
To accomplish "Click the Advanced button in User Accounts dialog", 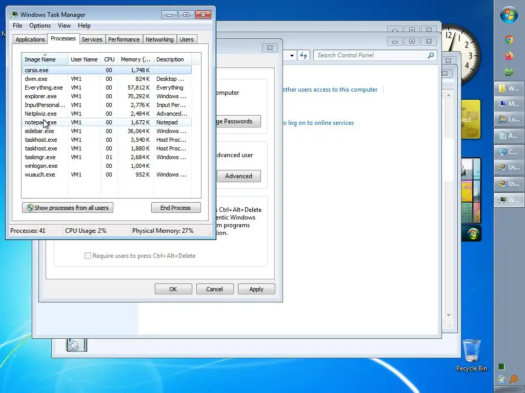I will (x=239, y=176).
